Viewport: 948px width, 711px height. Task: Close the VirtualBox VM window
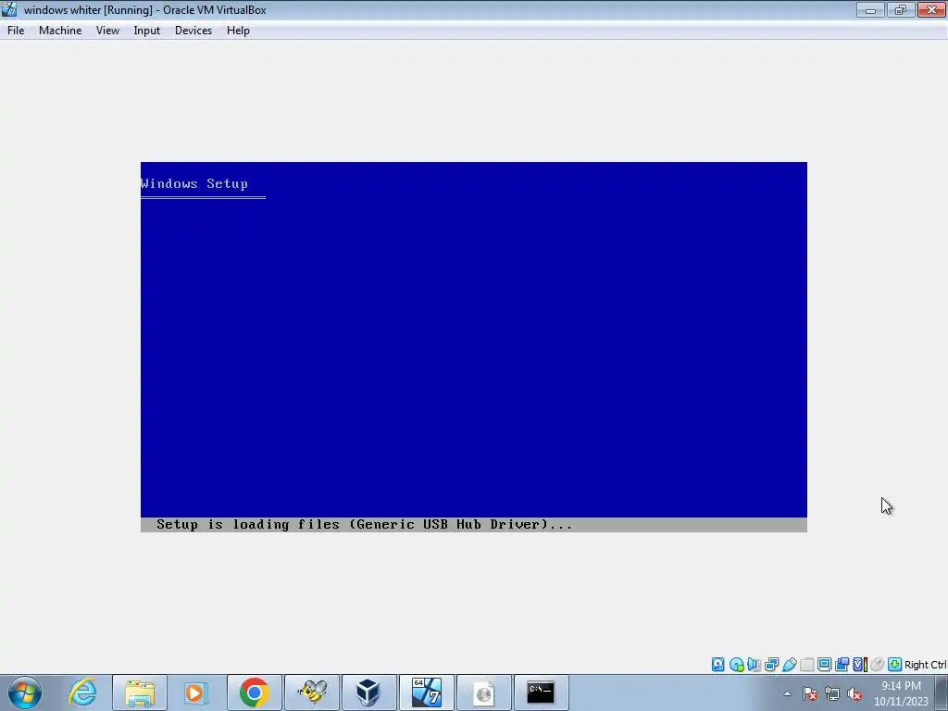931,9
